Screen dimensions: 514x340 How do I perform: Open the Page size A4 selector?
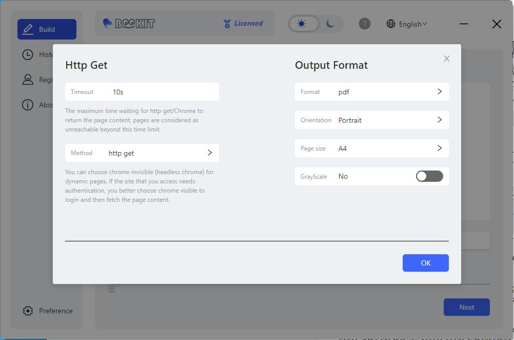(x=372, y=148)
